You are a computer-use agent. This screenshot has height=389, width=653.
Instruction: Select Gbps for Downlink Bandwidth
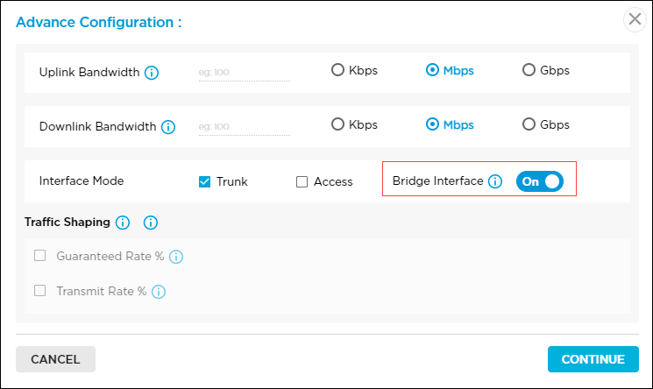click(x=529, y=124)
